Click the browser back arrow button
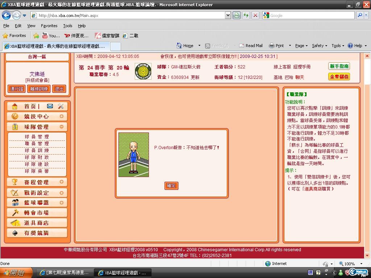 pos(6,15)
